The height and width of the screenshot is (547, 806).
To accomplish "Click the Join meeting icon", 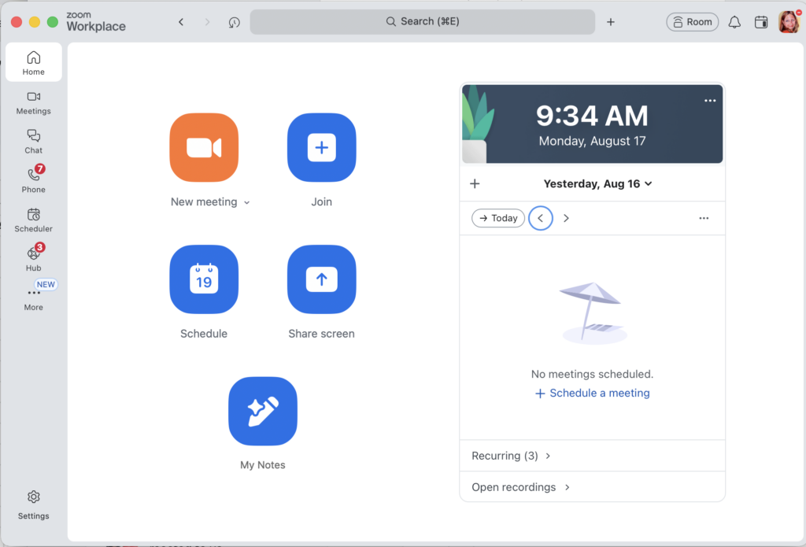I will [321, 147].
